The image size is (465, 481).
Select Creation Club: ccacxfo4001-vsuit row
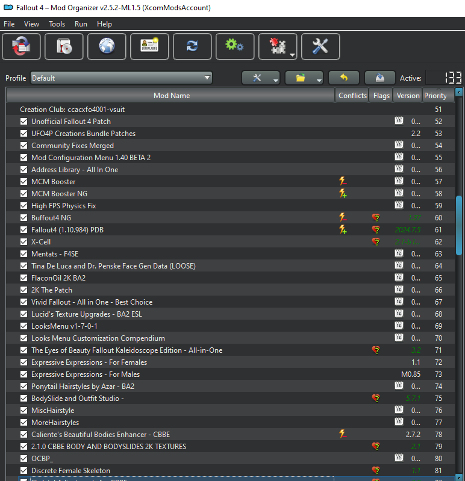[230, 109]
